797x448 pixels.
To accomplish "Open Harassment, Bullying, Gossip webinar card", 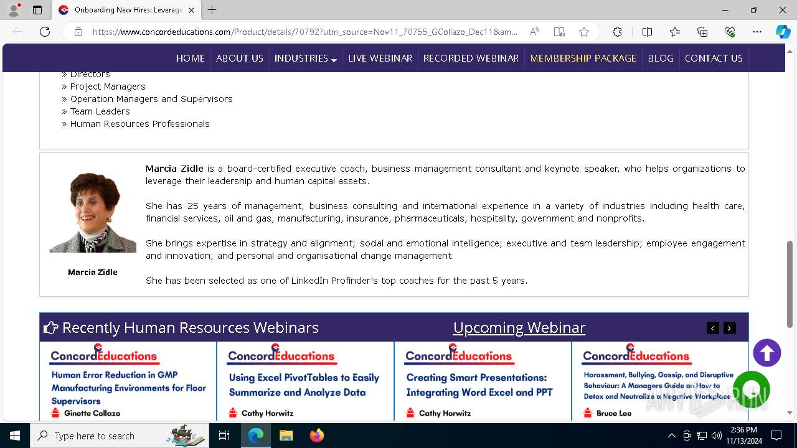I will (660, 381).
